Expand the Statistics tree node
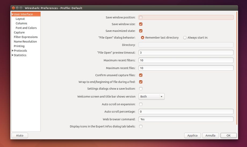Screen dimensions: 247x147 [x=13, y=55]
